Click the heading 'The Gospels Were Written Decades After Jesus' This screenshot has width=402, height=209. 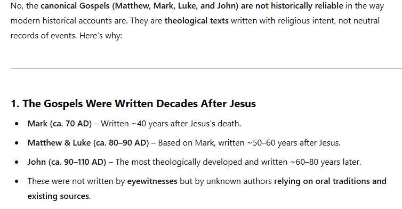pos(139,103)
